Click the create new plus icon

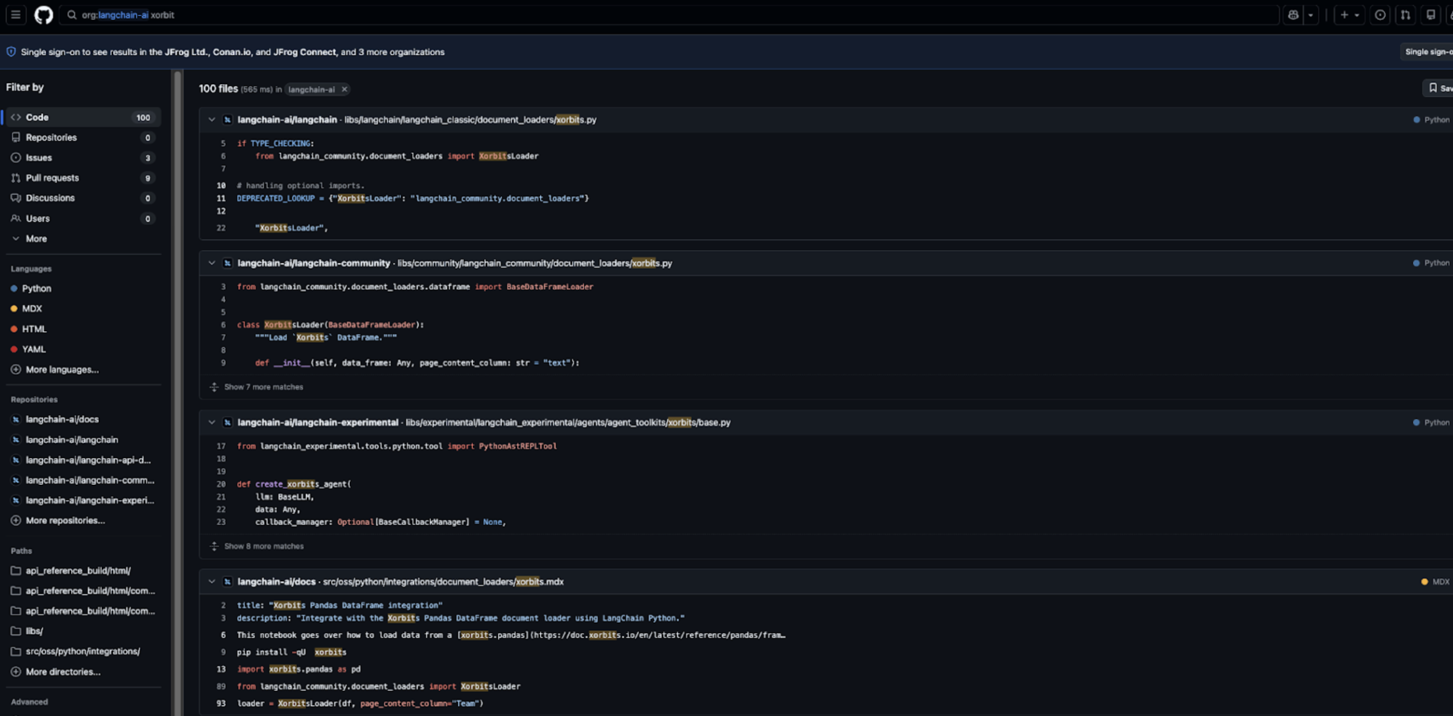(1344, 15)
